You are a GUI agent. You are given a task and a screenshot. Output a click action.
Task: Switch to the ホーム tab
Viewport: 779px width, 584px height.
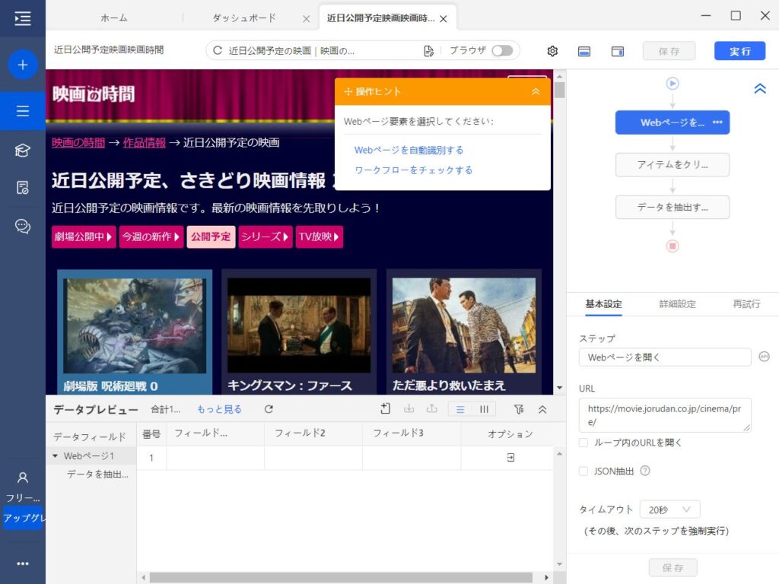click(x=114, y=18)
